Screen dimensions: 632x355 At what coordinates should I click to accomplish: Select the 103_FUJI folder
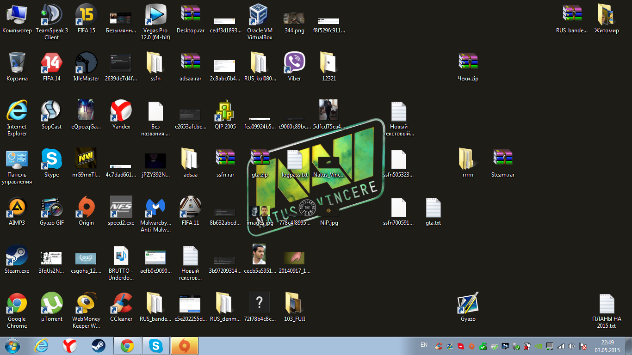294,307
